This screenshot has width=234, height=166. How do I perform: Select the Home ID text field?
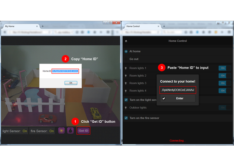click(65, 71)
